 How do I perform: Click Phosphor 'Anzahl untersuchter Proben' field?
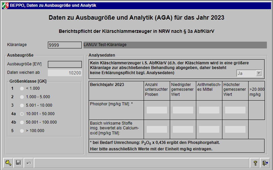(x=157, y=110)
